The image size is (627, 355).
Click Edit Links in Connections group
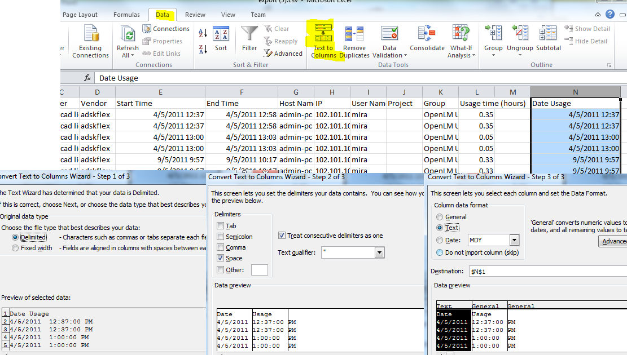161,54
